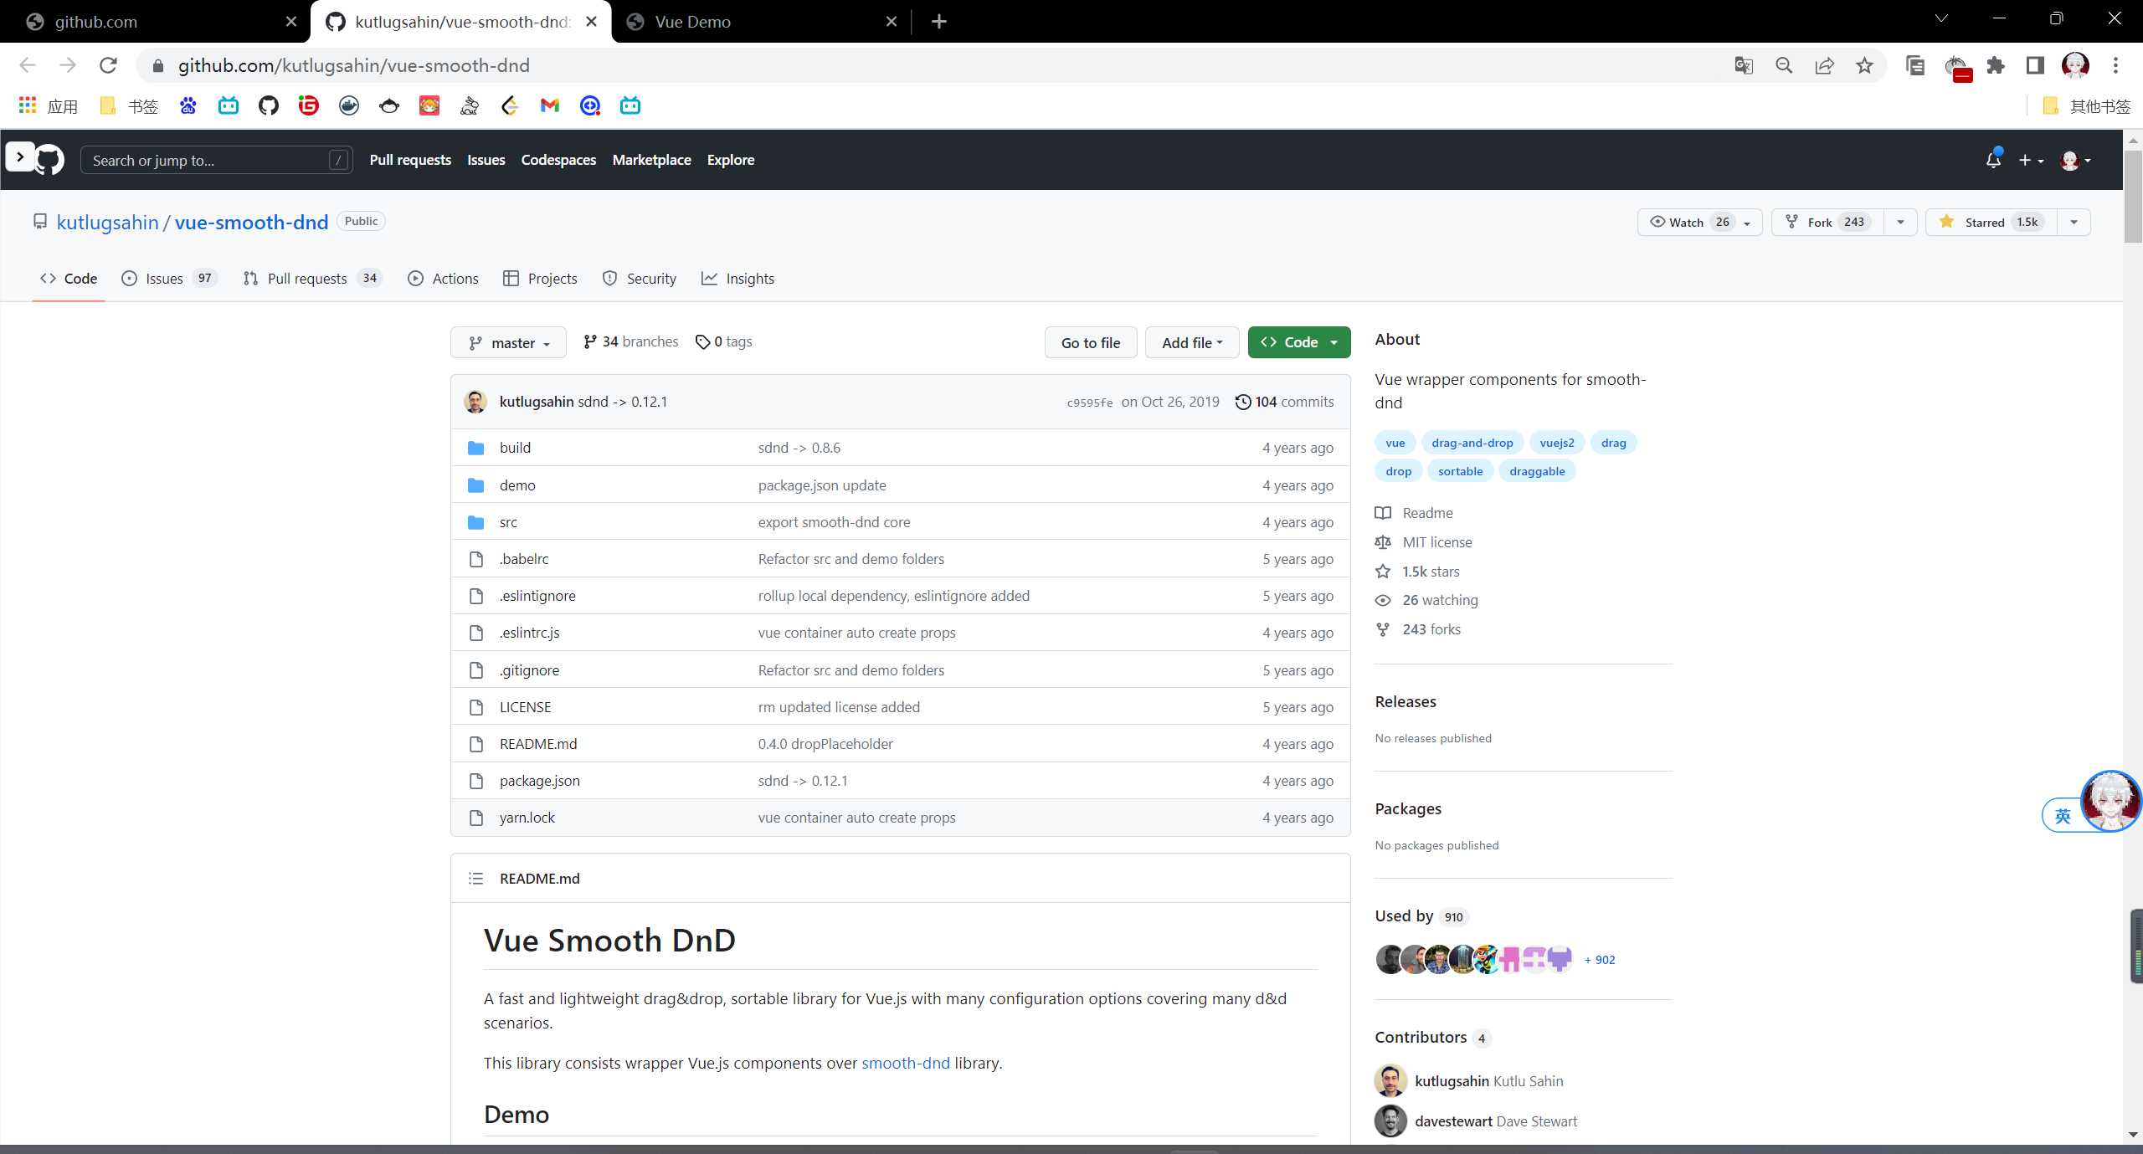Open the smooth-dnd link in the README
The image size is (2143, 1154).
pyautogui.click(x=905, y=1063)
